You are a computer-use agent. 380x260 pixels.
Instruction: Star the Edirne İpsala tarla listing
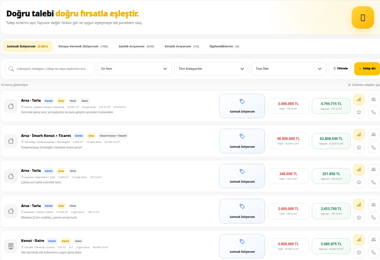(x=359, y=112)
